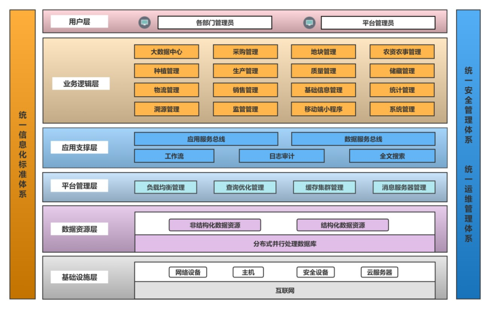This screenshot has height=309, width=490.
Task: Select the 云服务器 box
Action: click(x=379, y=272)
